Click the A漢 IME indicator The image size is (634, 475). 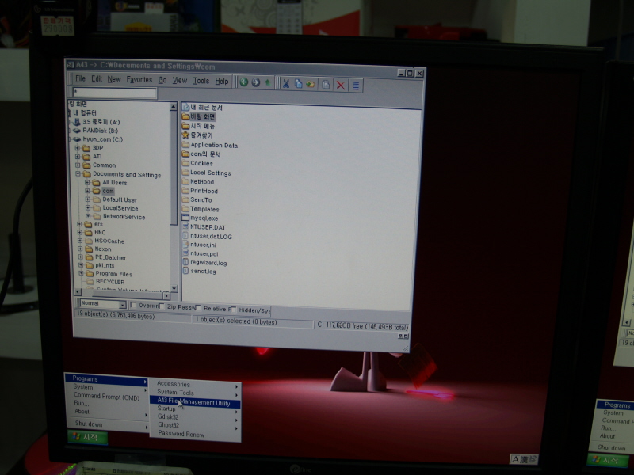point(524,459)
